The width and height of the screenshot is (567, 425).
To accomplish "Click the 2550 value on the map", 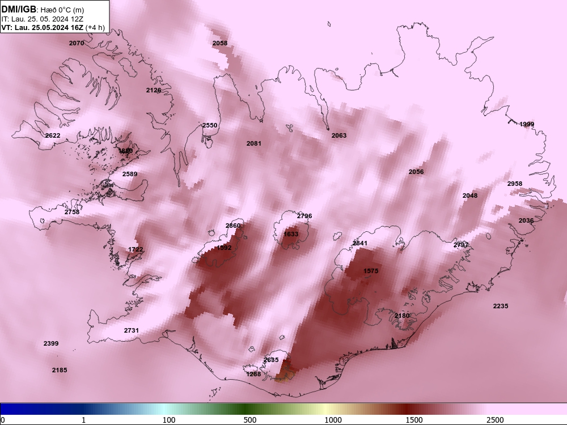I will point(210,125).
